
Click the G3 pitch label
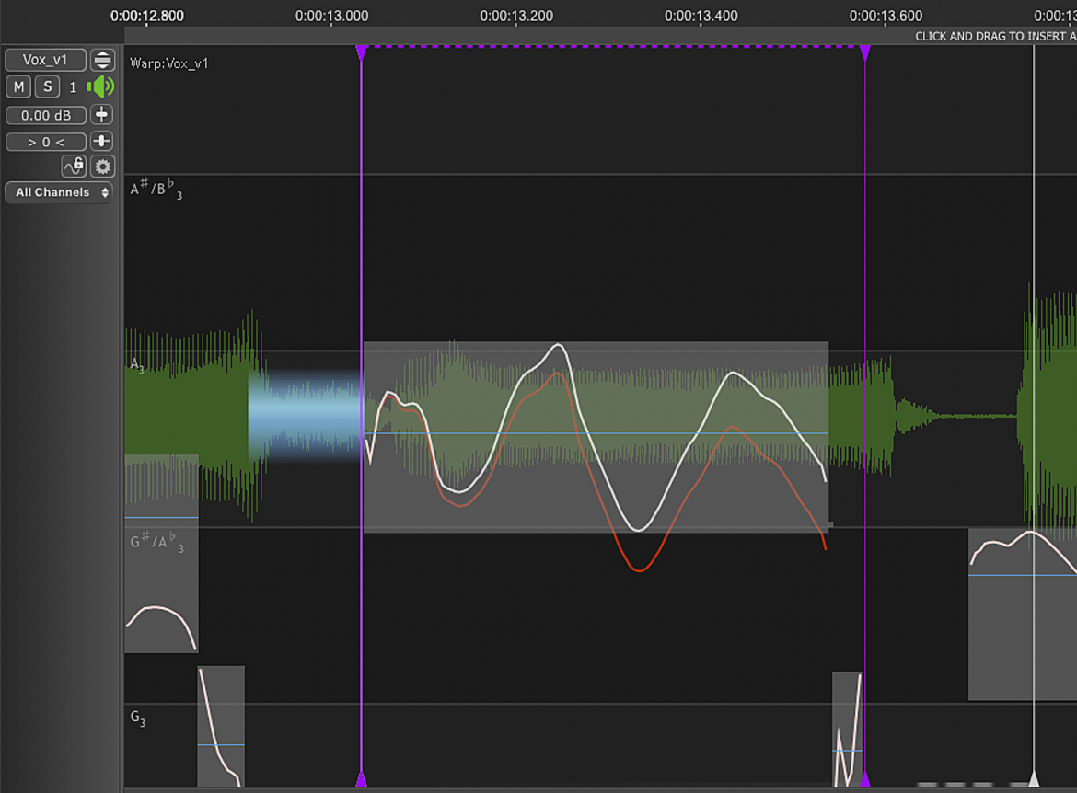click(x=137, y=718)
